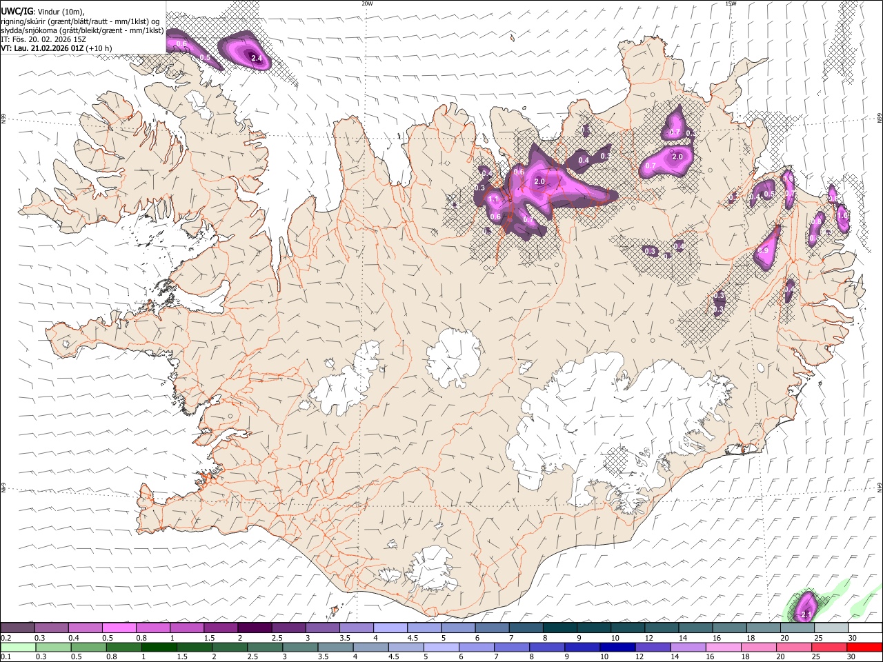This screenshot has width=883, height=662.
Task: Click the 2.0 value next to the 1.1 label
Action: [539, 182]
